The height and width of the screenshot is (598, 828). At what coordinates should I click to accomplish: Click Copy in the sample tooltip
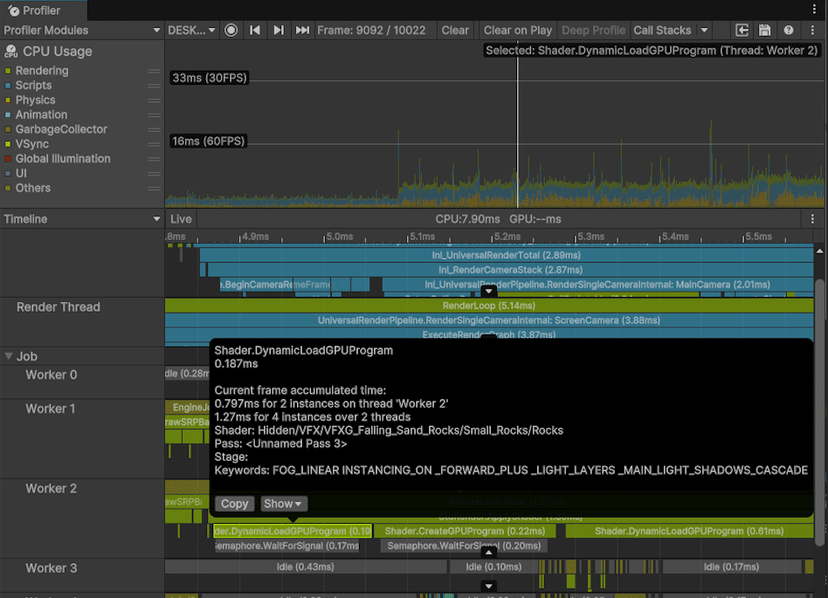coord(233,503)
